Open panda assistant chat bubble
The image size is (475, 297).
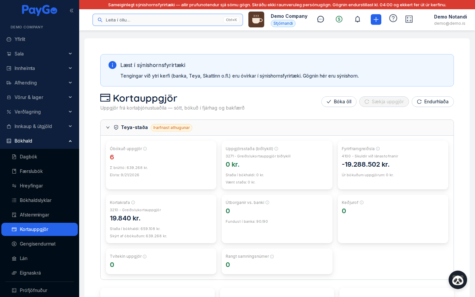[x=458, y=280]
